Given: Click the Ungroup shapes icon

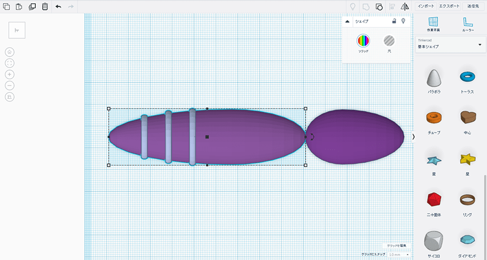Looking at the screenshot, I should tap(379, 6).
